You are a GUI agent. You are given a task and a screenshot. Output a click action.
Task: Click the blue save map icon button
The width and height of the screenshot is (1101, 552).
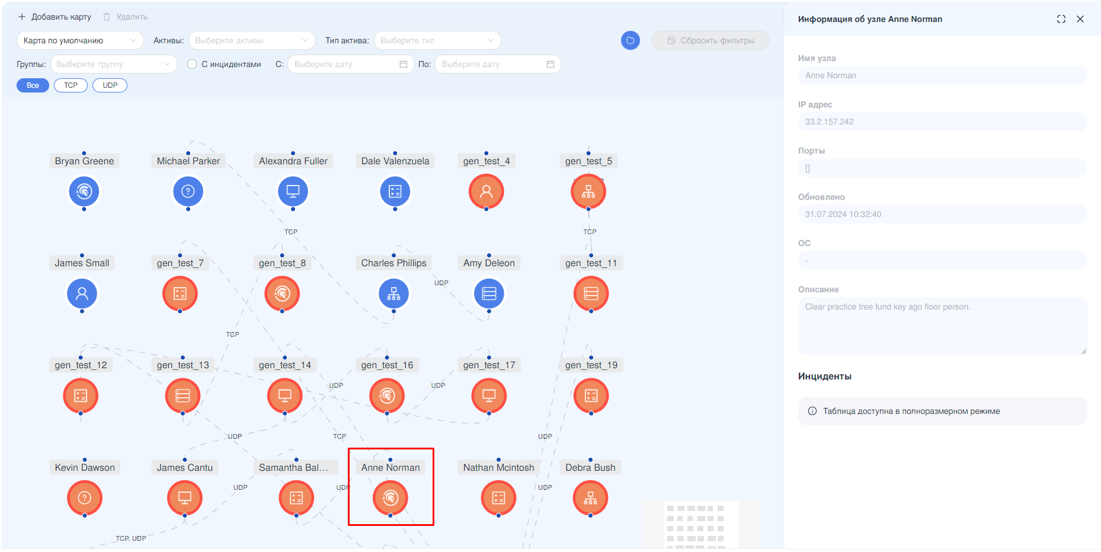point(630,40)
